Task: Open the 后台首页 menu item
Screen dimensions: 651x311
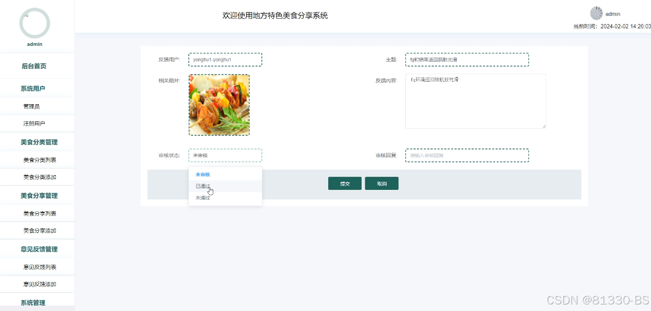Action: [34, 66]
